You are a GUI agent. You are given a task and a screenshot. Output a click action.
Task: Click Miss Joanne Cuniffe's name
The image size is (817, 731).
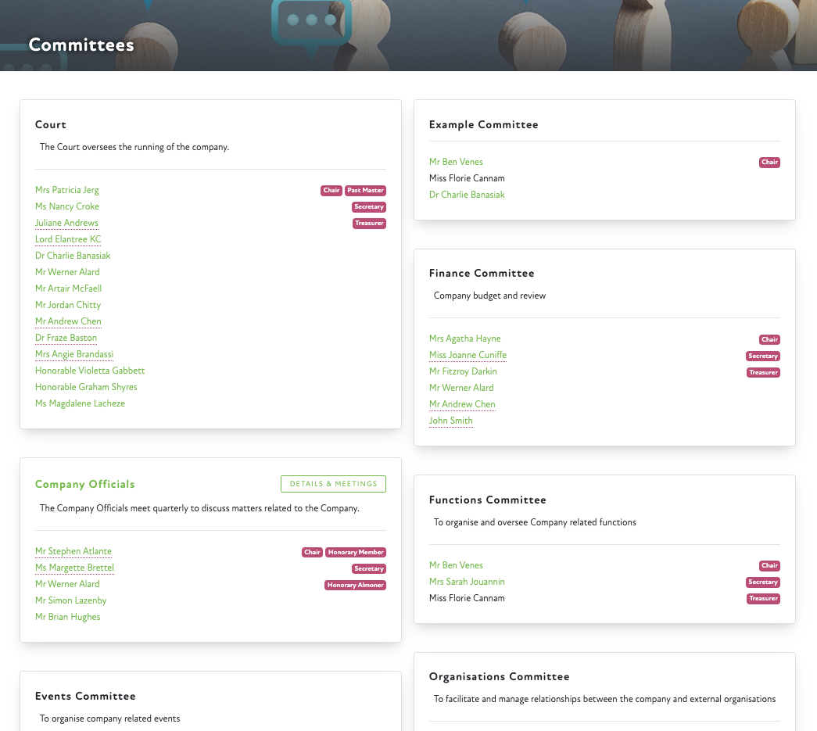[x=468, y=355]
